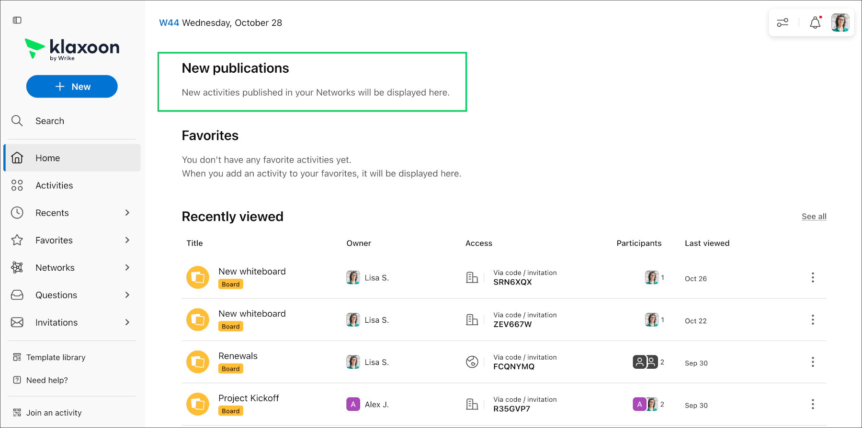Click the Invitations envelope icon
The width and height of the screenshot is (862, 428).
tap(17, 322)
